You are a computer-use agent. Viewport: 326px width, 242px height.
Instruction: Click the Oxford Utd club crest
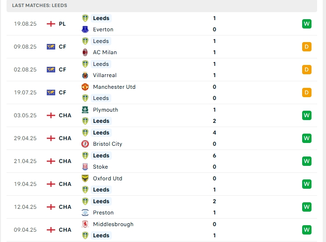[x=85, y=178]
